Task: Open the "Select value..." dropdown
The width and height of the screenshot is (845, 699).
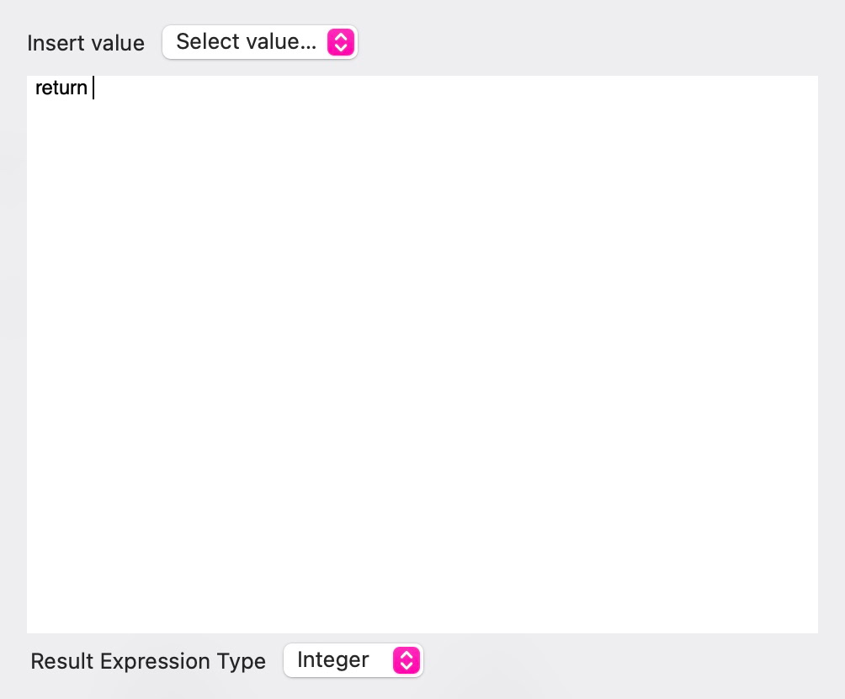Action: click(259, 42)
